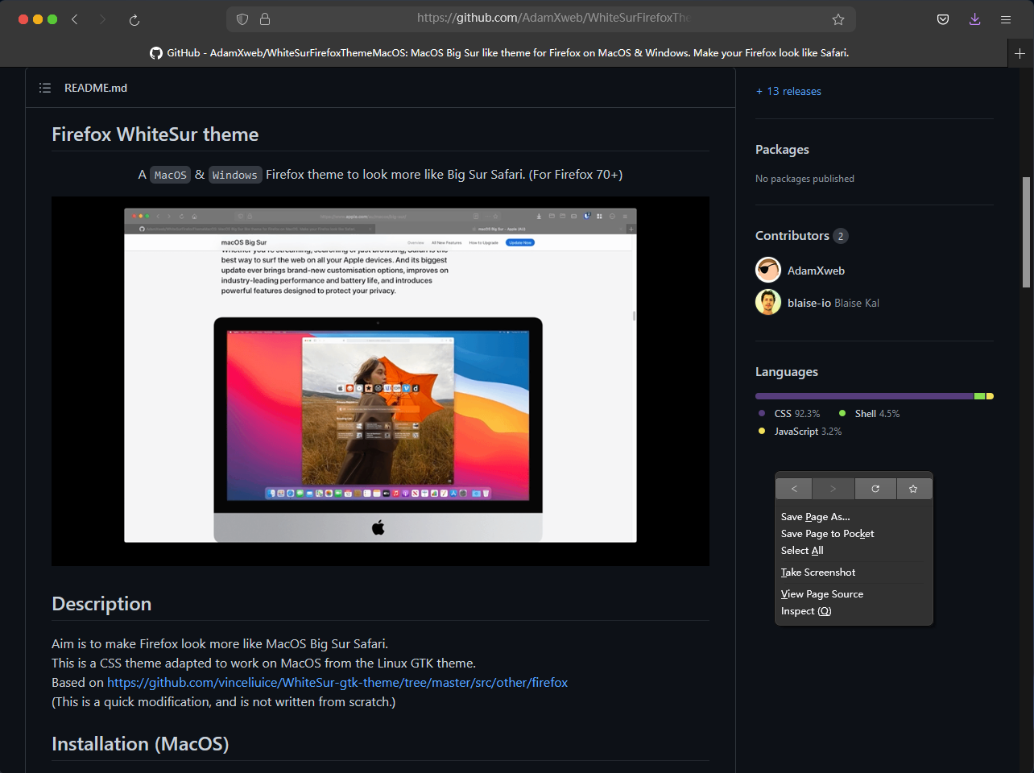The height and width of the screenshot is (773, 1034).
Task: Click "Inspect (Q)" in the context menu
Action: coord(805,610)
